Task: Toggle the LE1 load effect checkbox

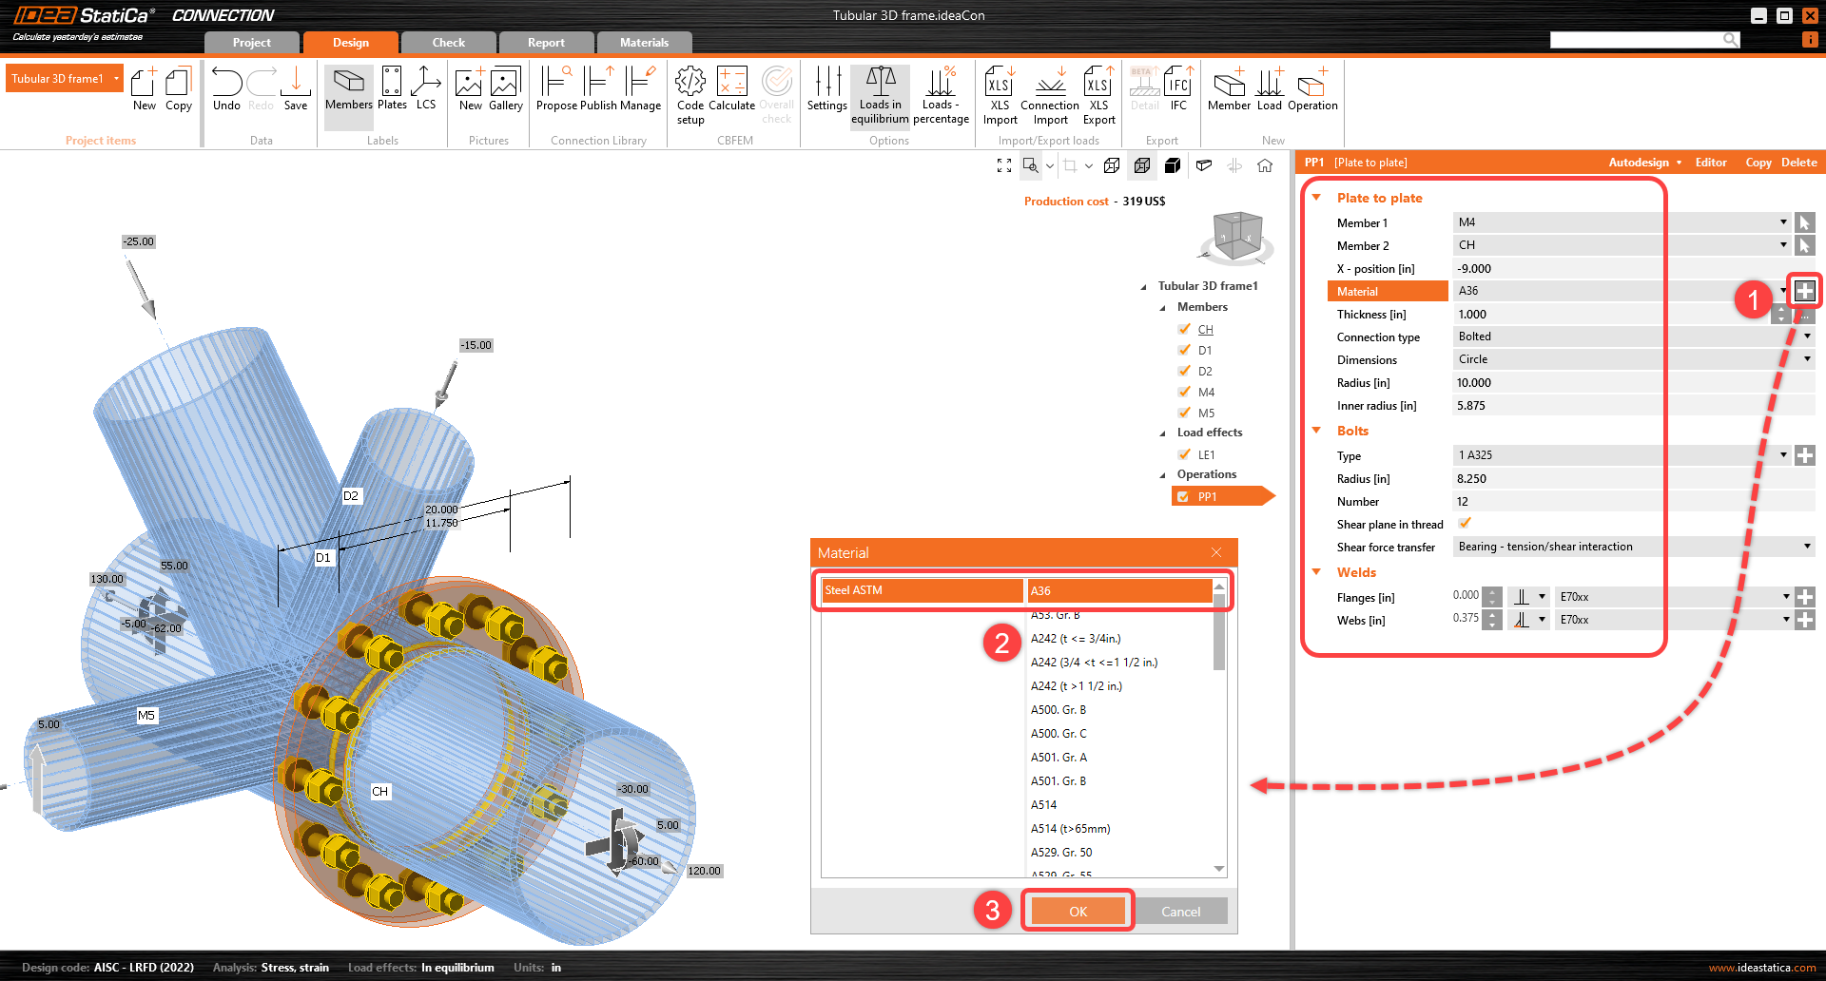Action: click(1185, 455)
